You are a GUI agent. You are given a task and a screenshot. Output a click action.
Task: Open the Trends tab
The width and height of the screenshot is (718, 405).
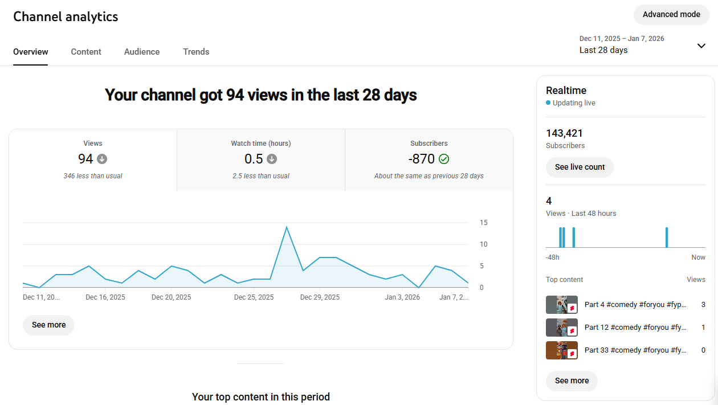coord(196,52)
